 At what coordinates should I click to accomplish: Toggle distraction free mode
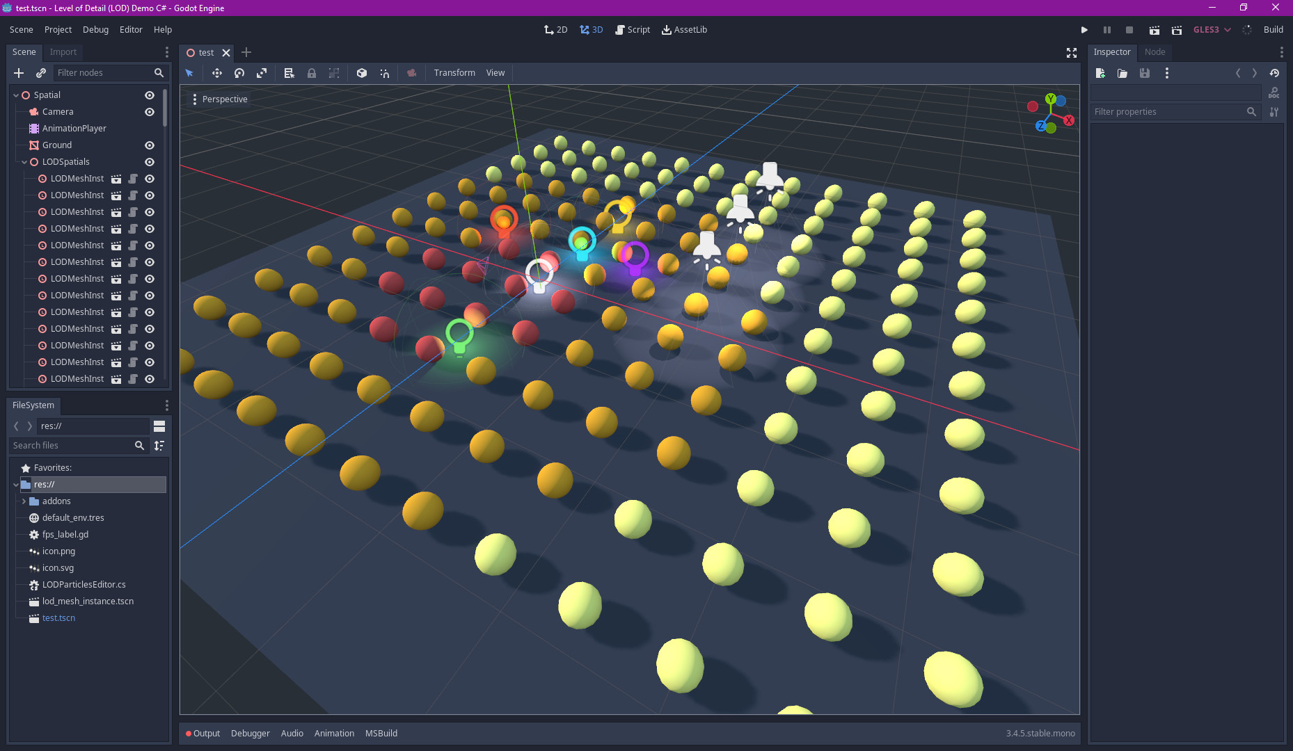[1072, 53]
